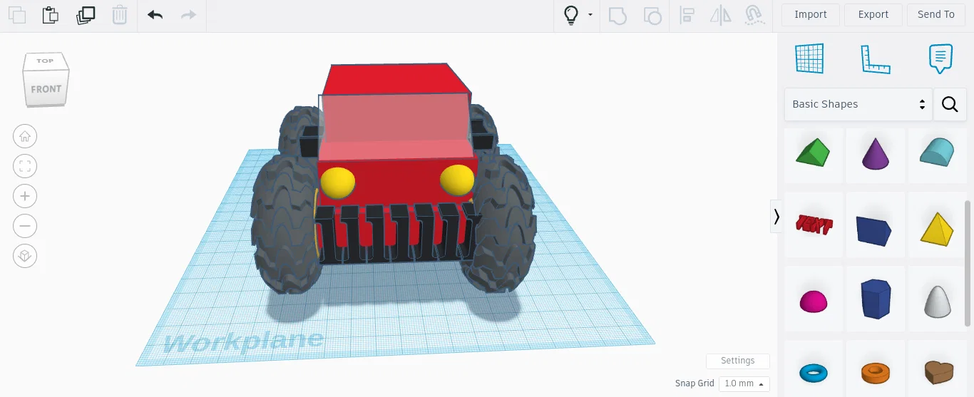
Task: Click the Import button
Action: click(x=811, y=15)
